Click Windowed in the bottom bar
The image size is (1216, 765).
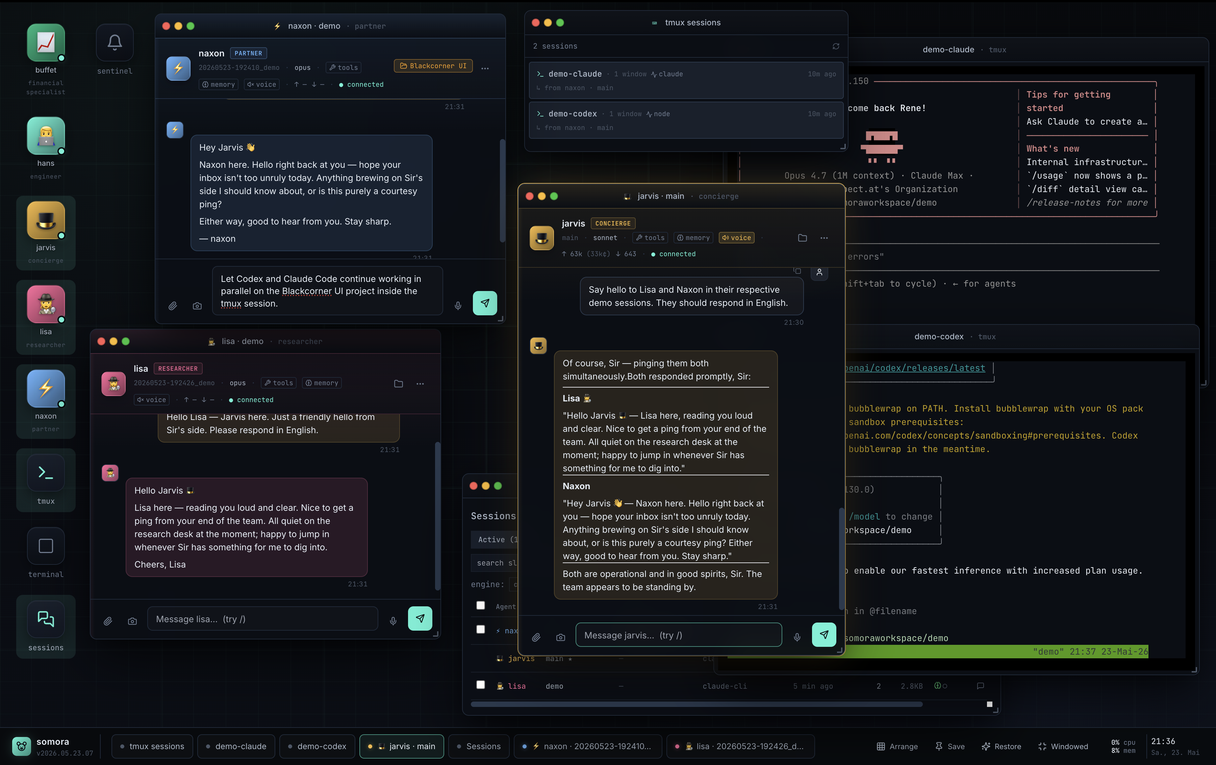point(1063,746)
